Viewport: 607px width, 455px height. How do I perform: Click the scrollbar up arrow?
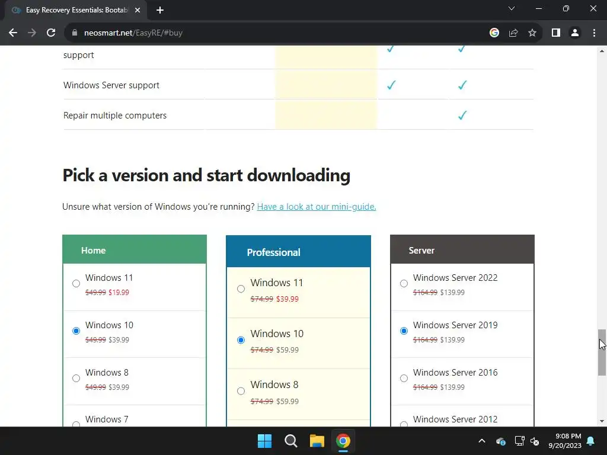(x=602, y=51)
